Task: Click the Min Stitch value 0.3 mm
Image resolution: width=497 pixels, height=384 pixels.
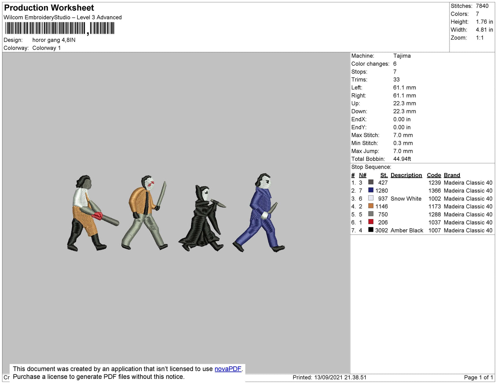Action: tap(403, 143)
